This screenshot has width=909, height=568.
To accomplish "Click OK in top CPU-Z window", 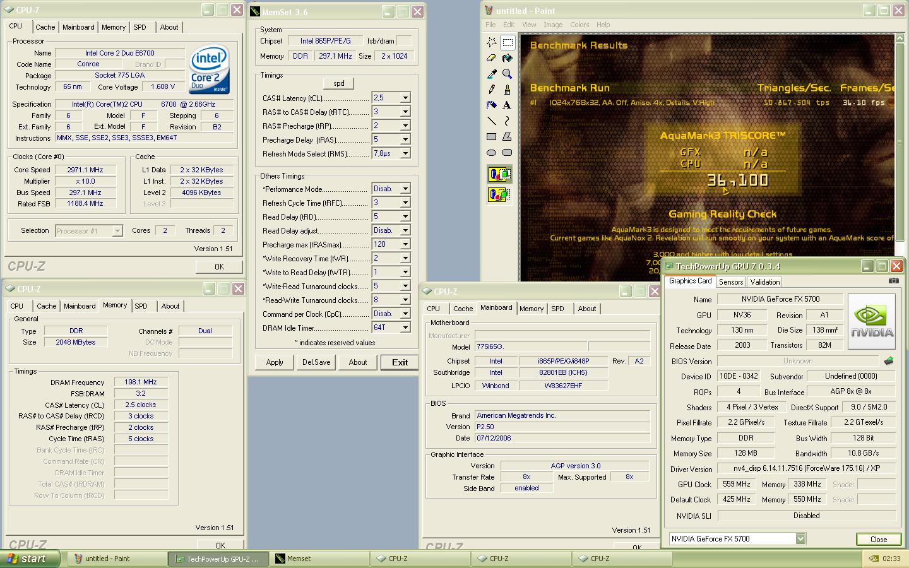I will [219, 267].
